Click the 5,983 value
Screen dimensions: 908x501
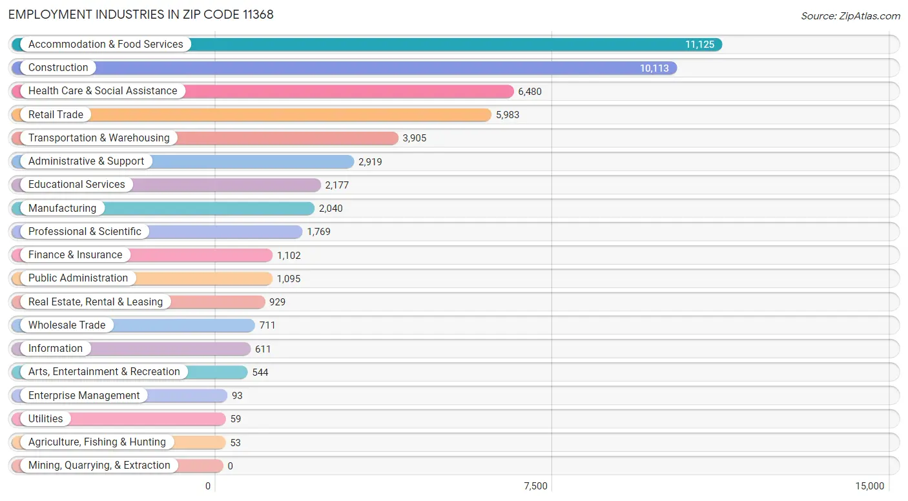[x=508, y=115]
